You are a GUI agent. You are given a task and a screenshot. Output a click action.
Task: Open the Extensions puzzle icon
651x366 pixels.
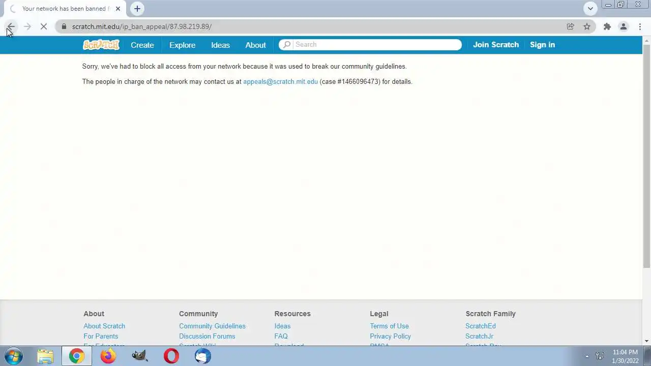click(x=607, y=26)
